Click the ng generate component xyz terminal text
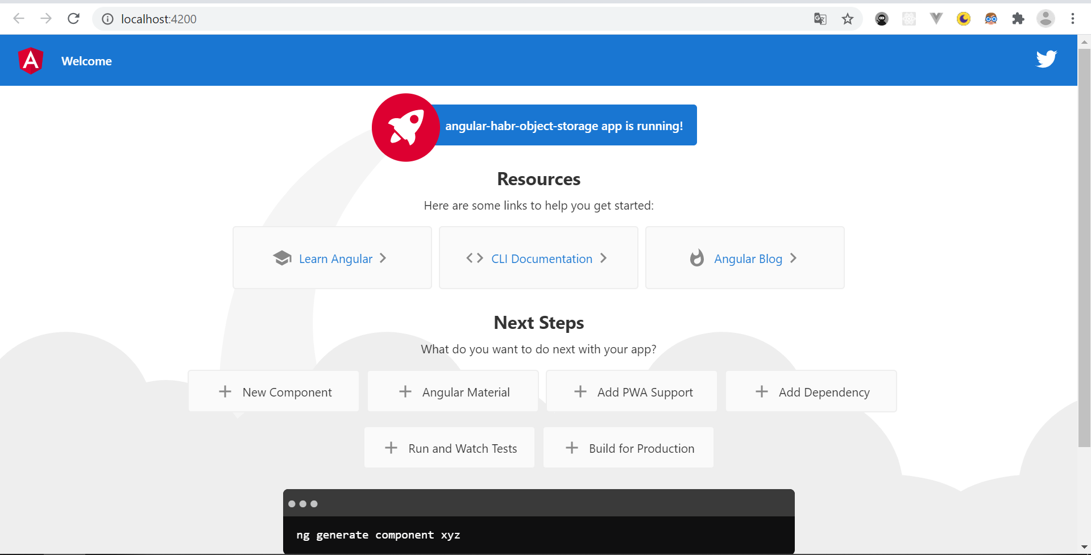 [x=378, y=535]
